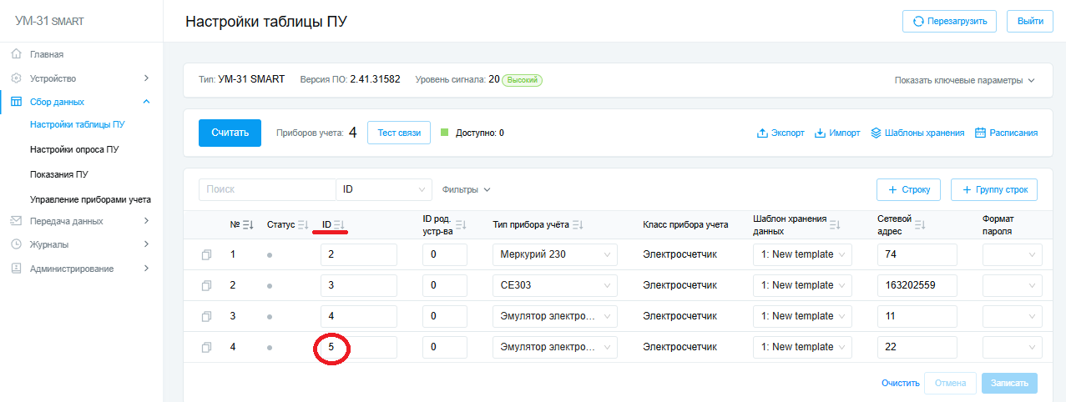
Task: Open Шаблоны хранения templates
Action: [917, 133]
